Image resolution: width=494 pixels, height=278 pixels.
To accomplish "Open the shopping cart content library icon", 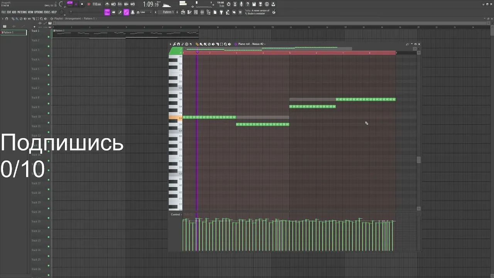I will coord(240,12).
